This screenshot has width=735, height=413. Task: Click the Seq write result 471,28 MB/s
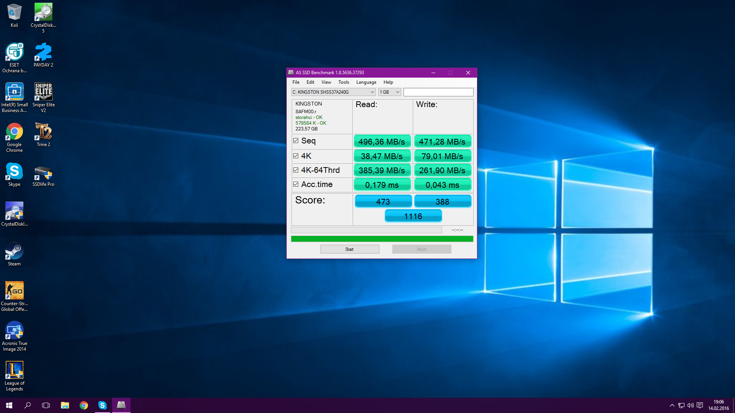click(443, 141)
